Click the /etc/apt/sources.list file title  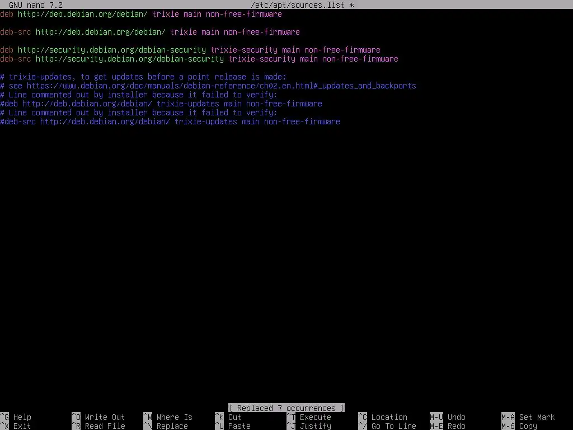click(x=298, y=4)
